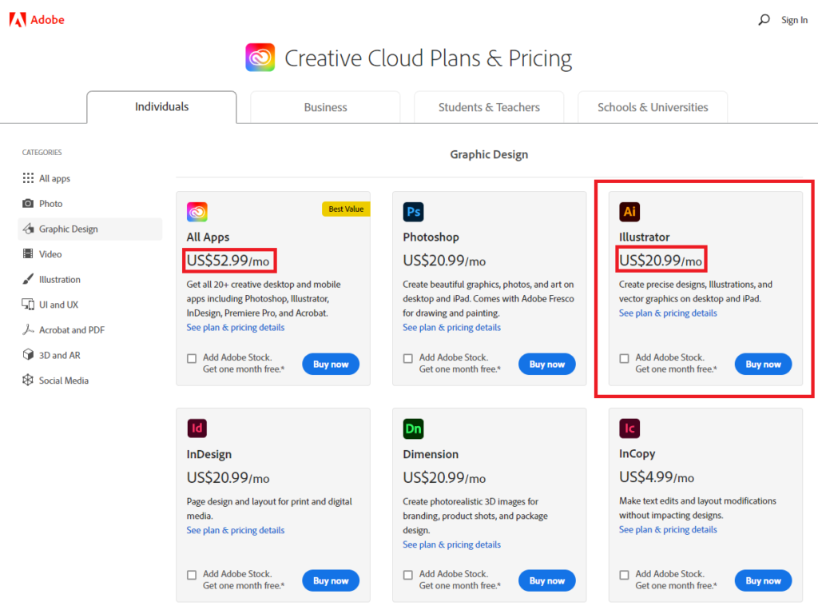Select the Individuals tab
This screenshot has width=818, height=614.
(161, 107)
